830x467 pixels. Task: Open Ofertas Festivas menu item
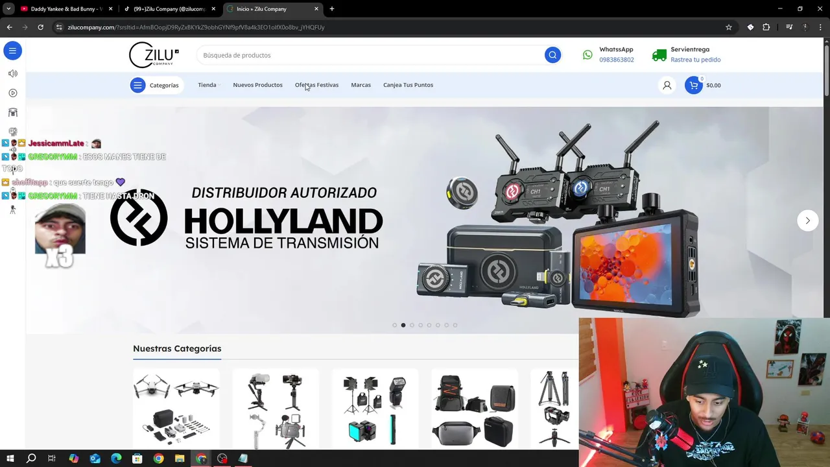coord(316,85)
